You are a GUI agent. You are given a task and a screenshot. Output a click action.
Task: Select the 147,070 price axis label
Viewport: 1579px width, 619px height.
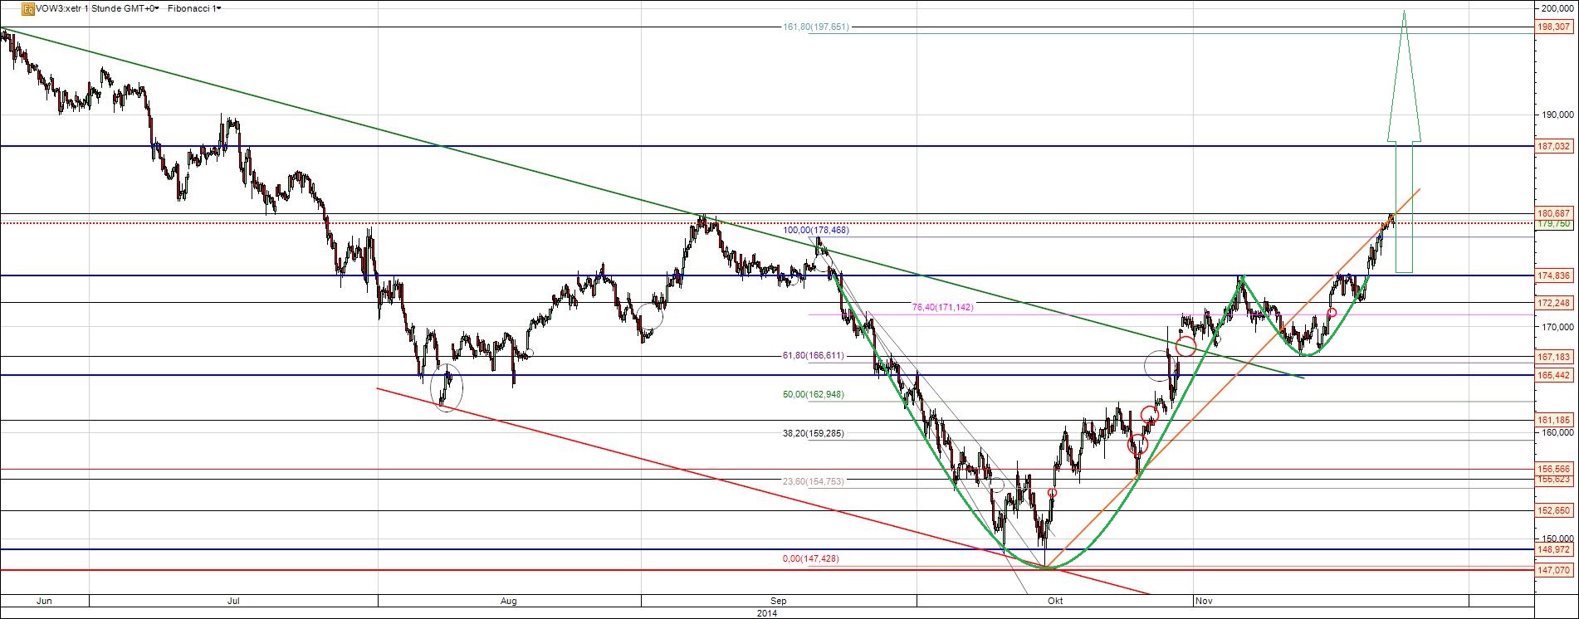[1553, 570]
